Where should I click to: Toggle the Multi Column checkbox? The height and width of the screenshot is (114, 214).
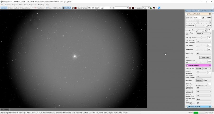pyautogui.click(x=198, y=11)
